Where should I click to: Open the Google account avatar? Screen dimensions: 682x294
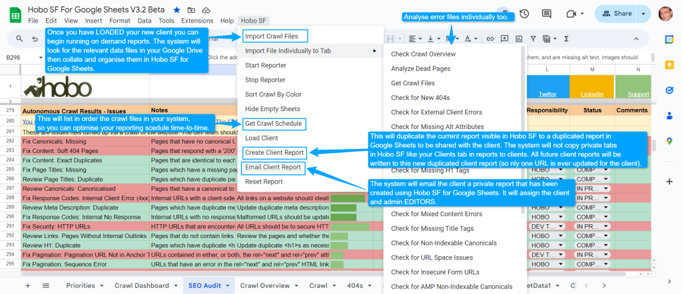[665, 14]
